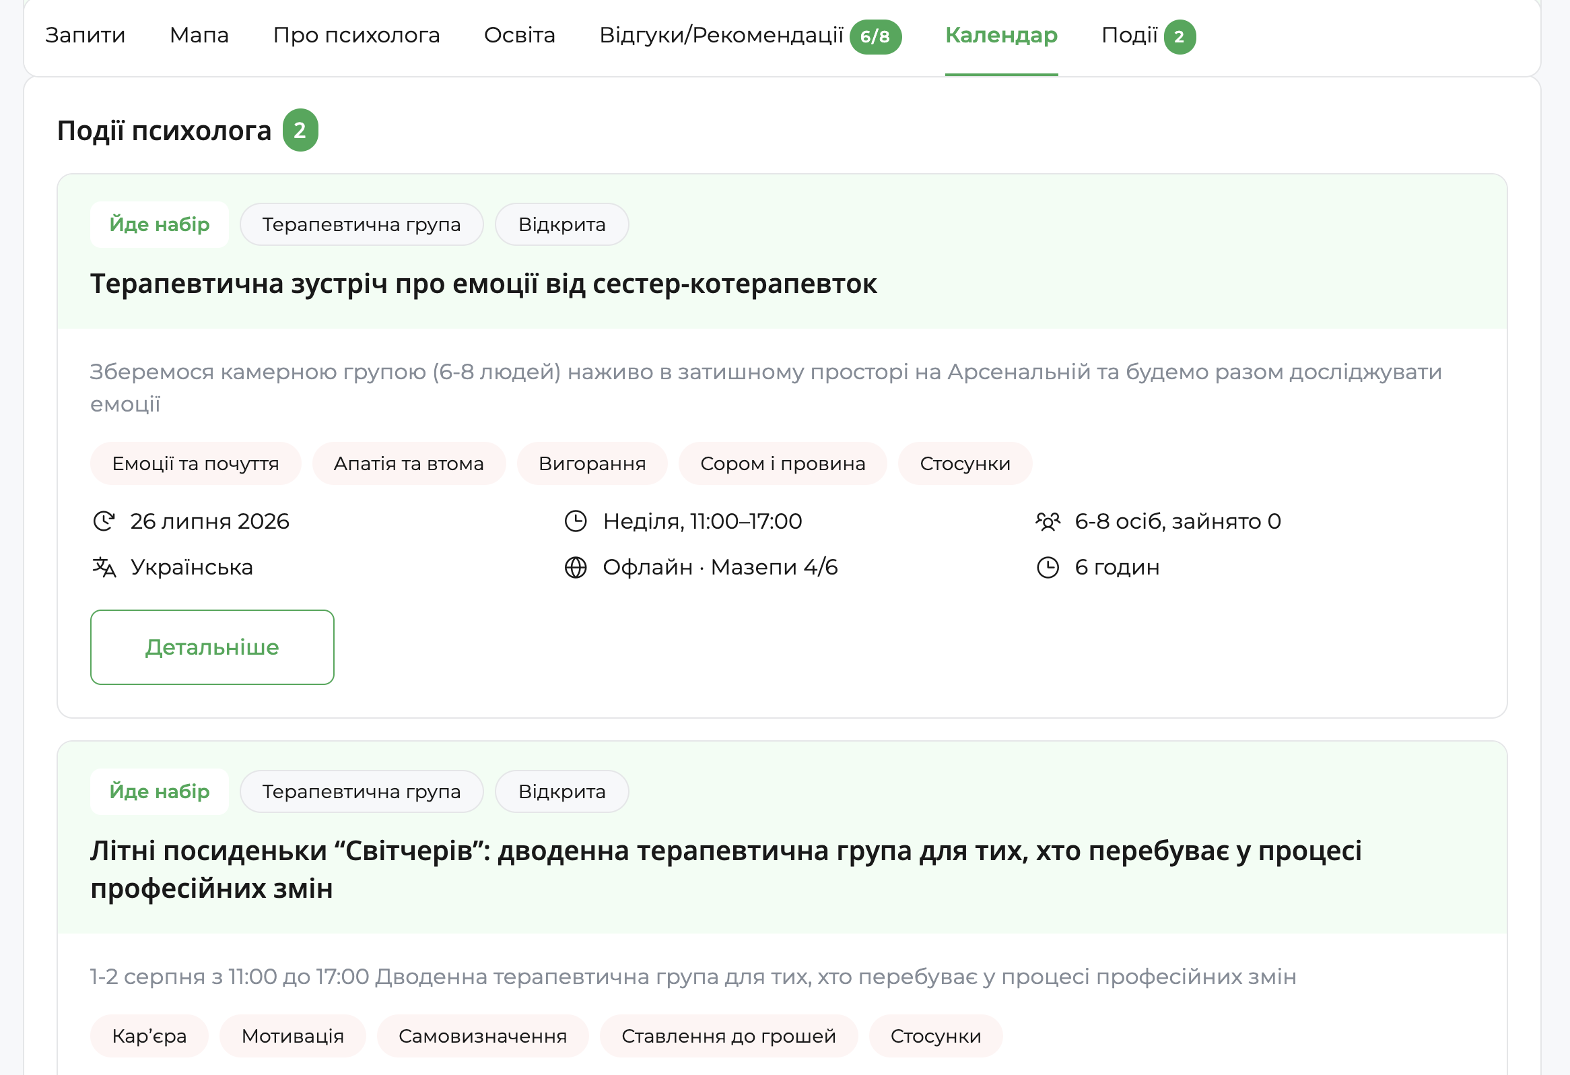Click the description starting 1-2 серпня з 11:00

pos(693,977)
